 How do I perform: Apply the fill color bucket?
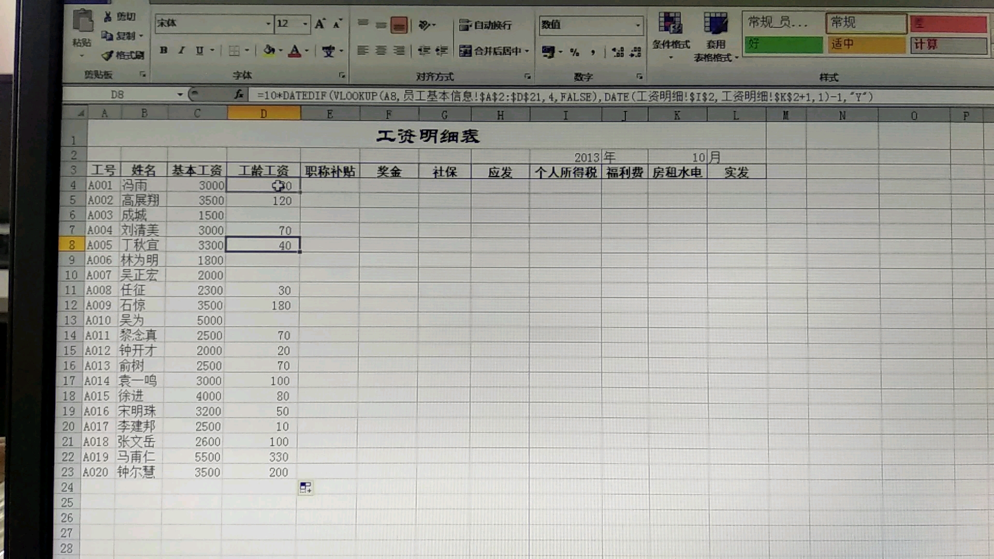[x=269, y=50]
